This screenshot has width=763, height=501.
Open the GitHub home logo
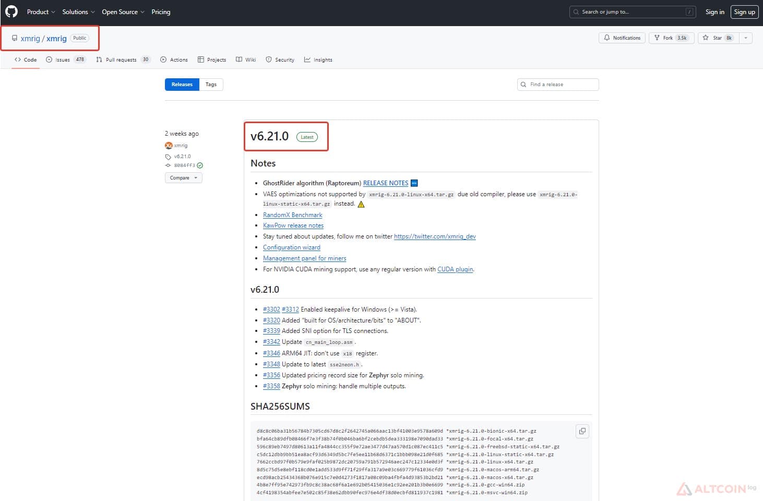coord(11,11)
